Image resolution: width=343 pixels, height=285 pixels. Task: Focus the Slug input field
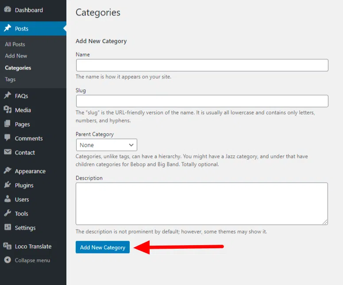click(202, 101)
